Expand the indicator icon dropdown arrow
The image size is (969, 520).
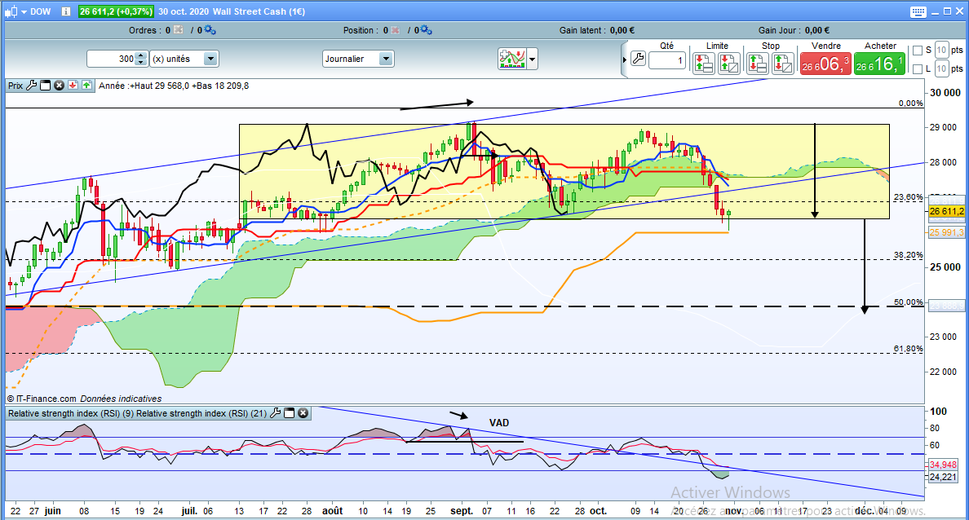click(532, 59)
